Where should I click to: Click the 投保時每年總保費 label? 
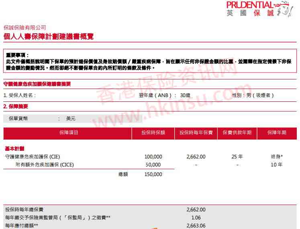[x=24, y=209]
